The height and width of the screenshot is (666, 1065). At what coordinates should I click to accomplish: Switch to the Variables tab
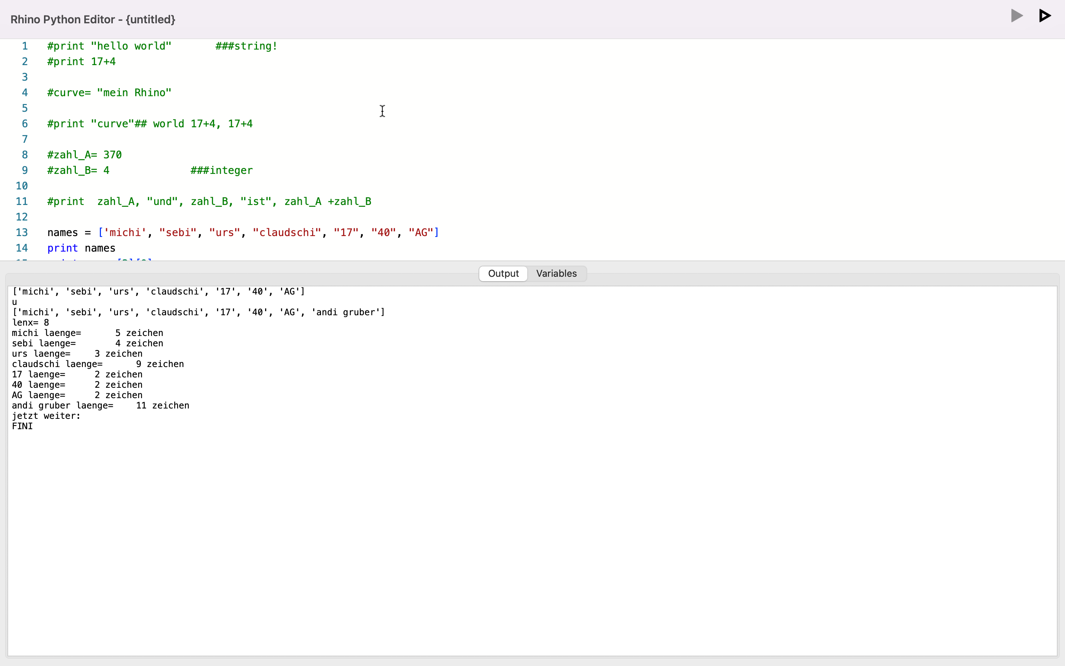[x=556, y=273]
